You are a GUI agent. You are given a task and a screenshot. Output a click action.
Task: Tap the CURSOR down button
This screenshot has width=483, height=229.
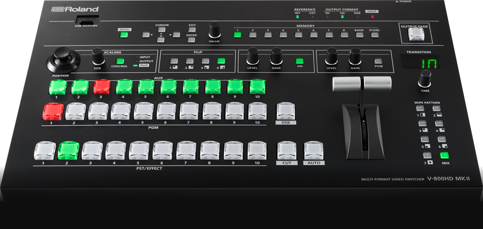[x=160, y=40]
